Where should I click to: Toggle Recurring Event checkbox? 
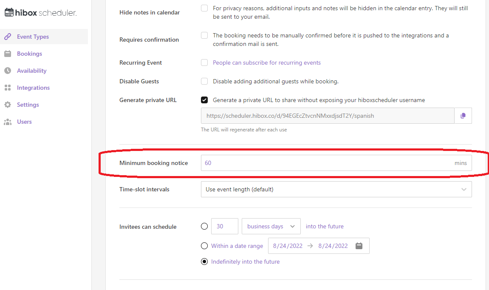204,63
